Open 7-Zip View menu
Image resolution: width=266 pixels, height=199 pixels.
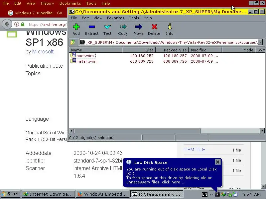click(98, 18)
